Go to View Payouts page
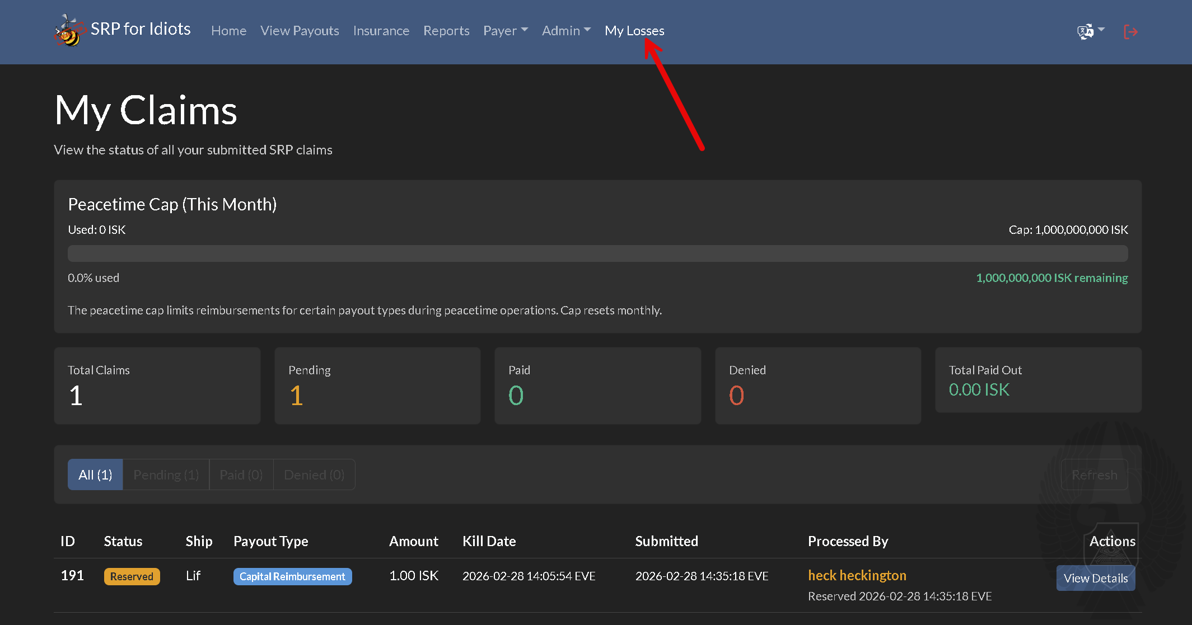 click(x=300, y=31)
